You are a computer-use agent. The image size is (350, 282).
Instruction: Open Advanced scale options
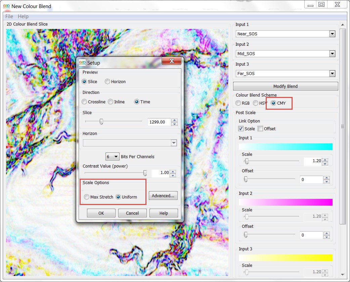163,196
